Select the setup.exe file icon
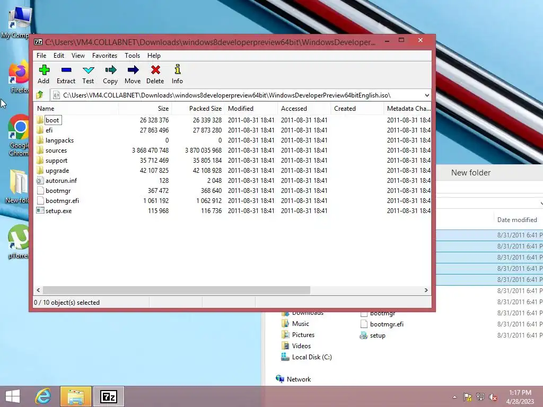 40,210
